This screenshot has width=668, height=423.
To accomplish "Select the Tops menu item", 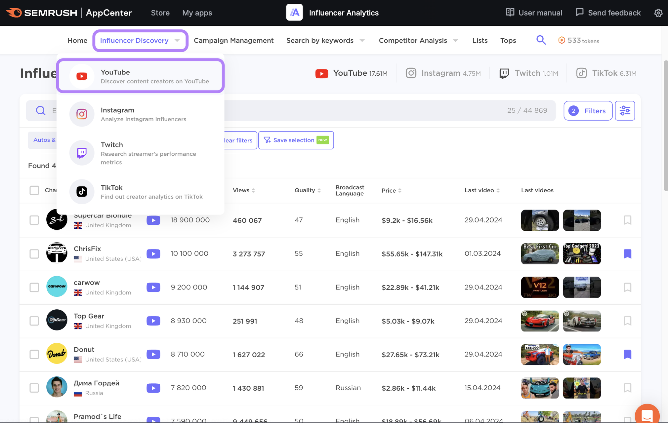I will [508, 40].
